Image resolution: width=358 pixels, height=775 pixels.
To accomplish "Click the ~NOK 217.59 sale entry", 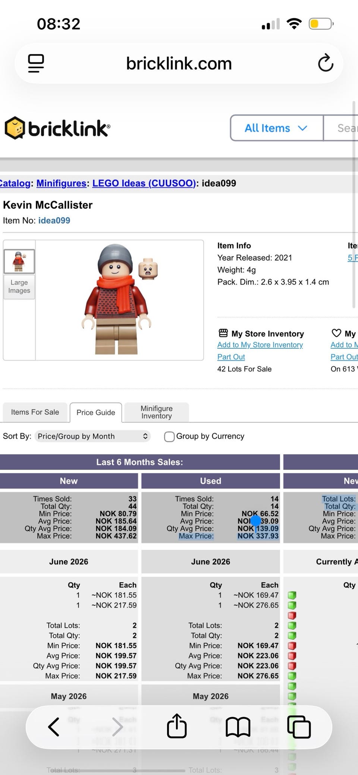I will [x=114, y=605].
